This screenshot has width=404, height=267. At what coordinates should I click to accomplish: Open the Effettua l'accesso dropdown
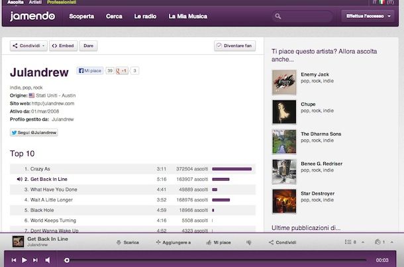point(368,16)
